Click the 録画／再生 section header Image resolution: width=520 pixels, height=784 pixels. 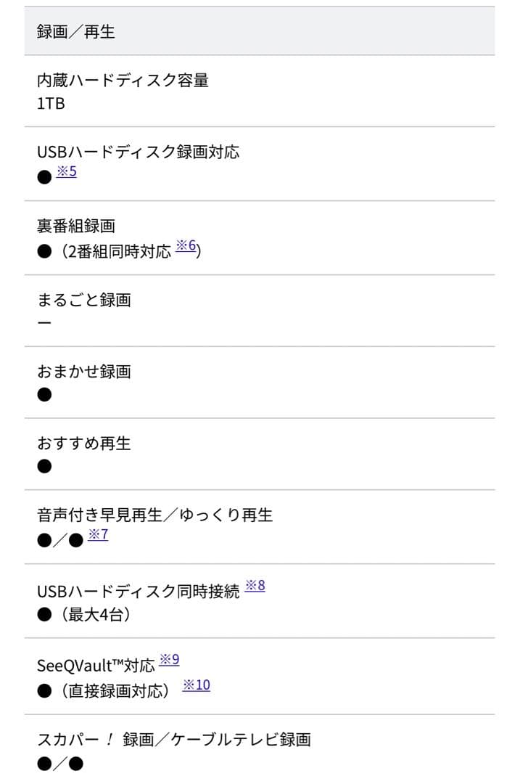tap(75, 32)
